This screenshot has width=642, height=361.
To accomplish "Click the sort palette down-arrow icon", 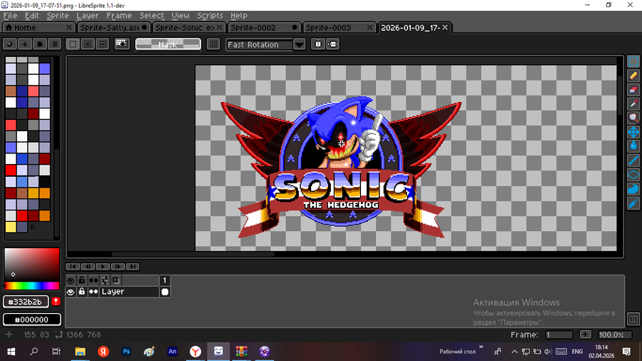I will [x=25, y=44].
